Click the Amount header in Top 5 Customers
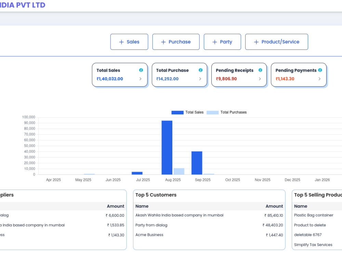 (x=274, y=206)
